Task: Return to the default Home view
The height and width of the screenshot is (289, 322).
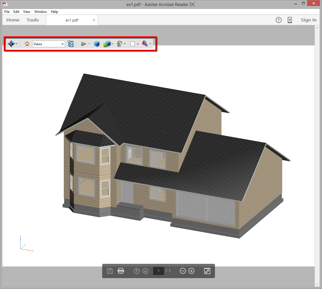Action: 27,44
